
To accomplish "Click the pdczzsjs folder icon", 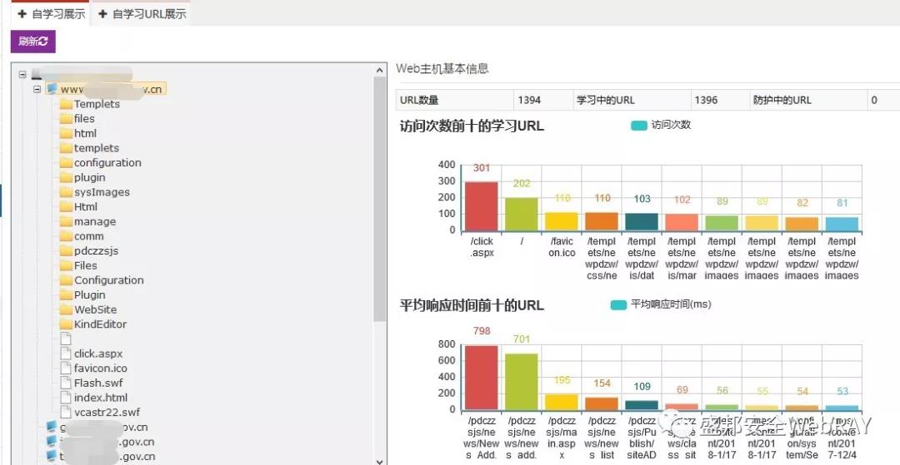I will (x=66, y=251).
